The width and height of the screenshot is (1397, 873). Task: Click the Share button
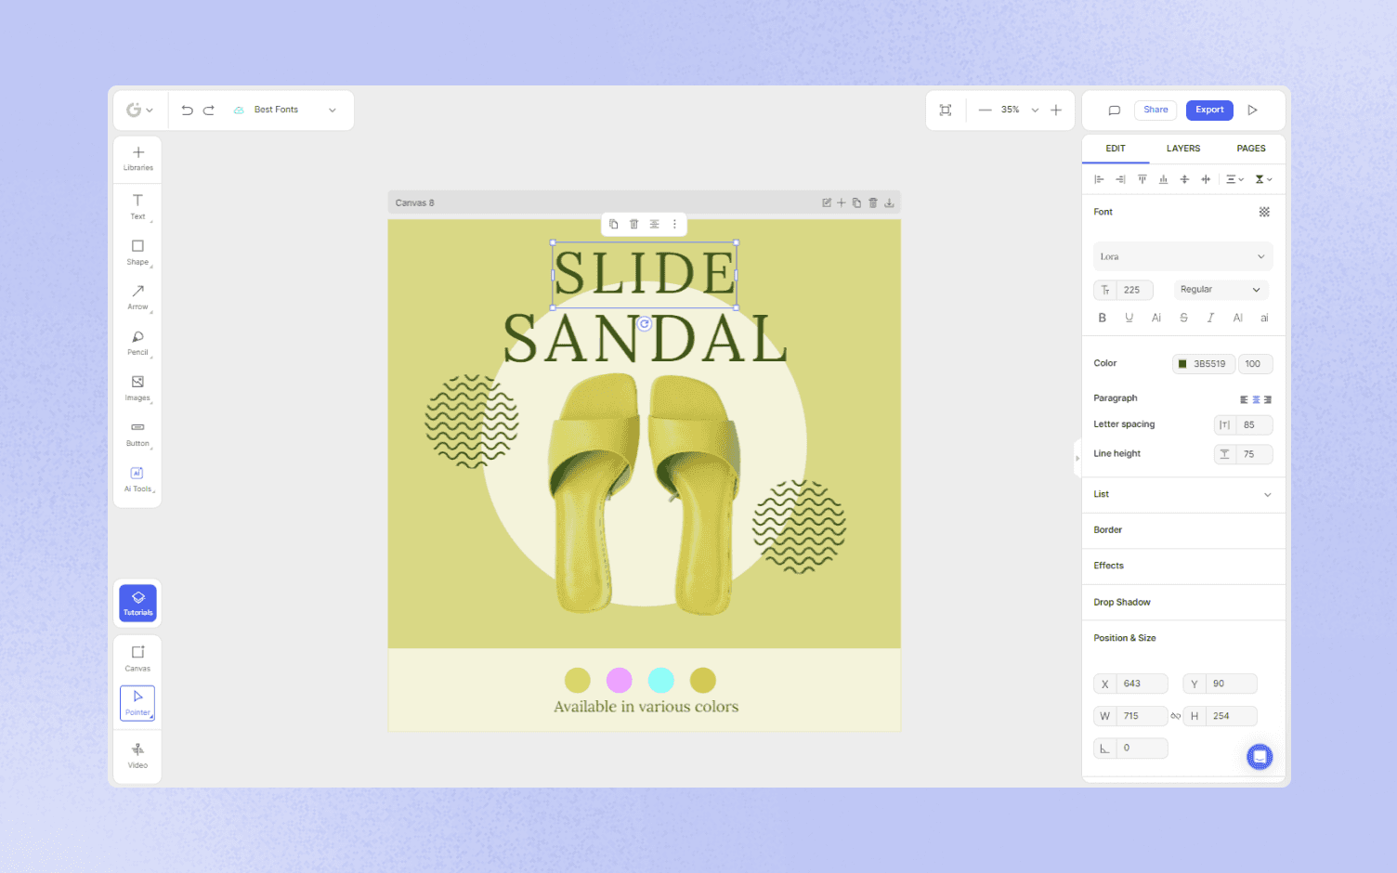pyautogui.click(x=1155, y=110)
